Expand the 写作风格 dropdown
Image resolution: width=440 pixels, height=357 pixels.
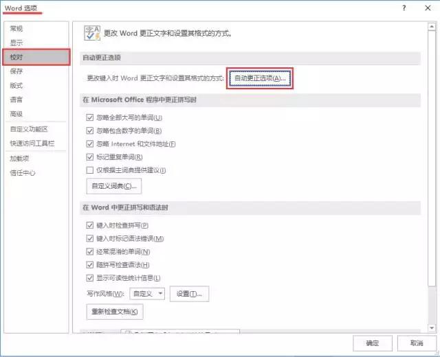tap(147, 294)
